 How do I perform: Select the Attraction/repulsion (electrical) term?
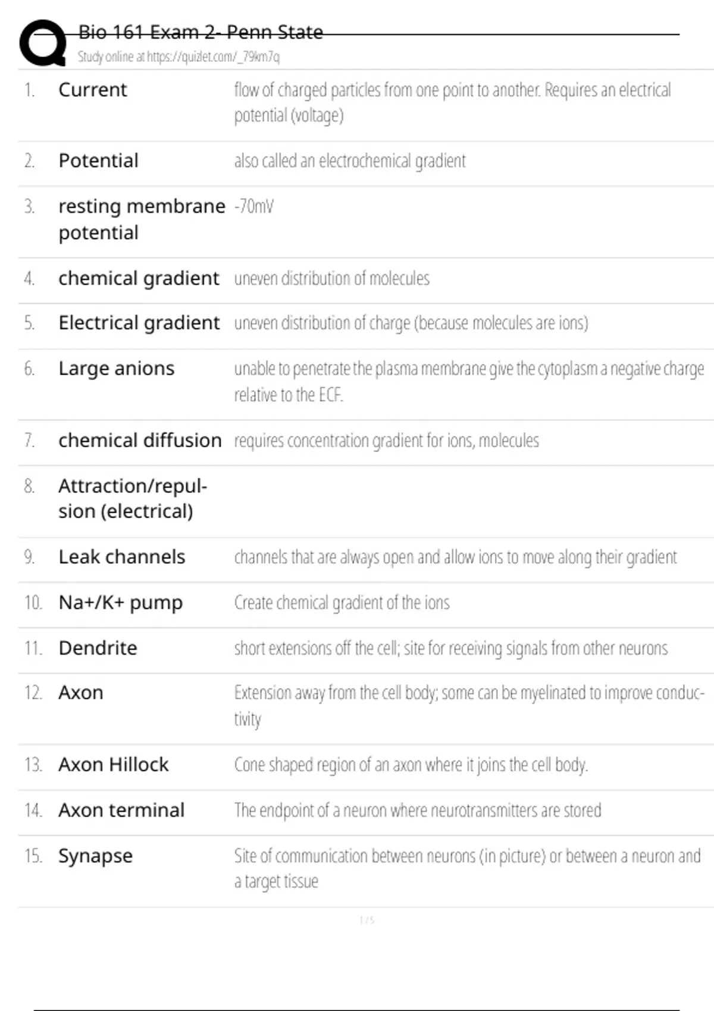[132, 498]
